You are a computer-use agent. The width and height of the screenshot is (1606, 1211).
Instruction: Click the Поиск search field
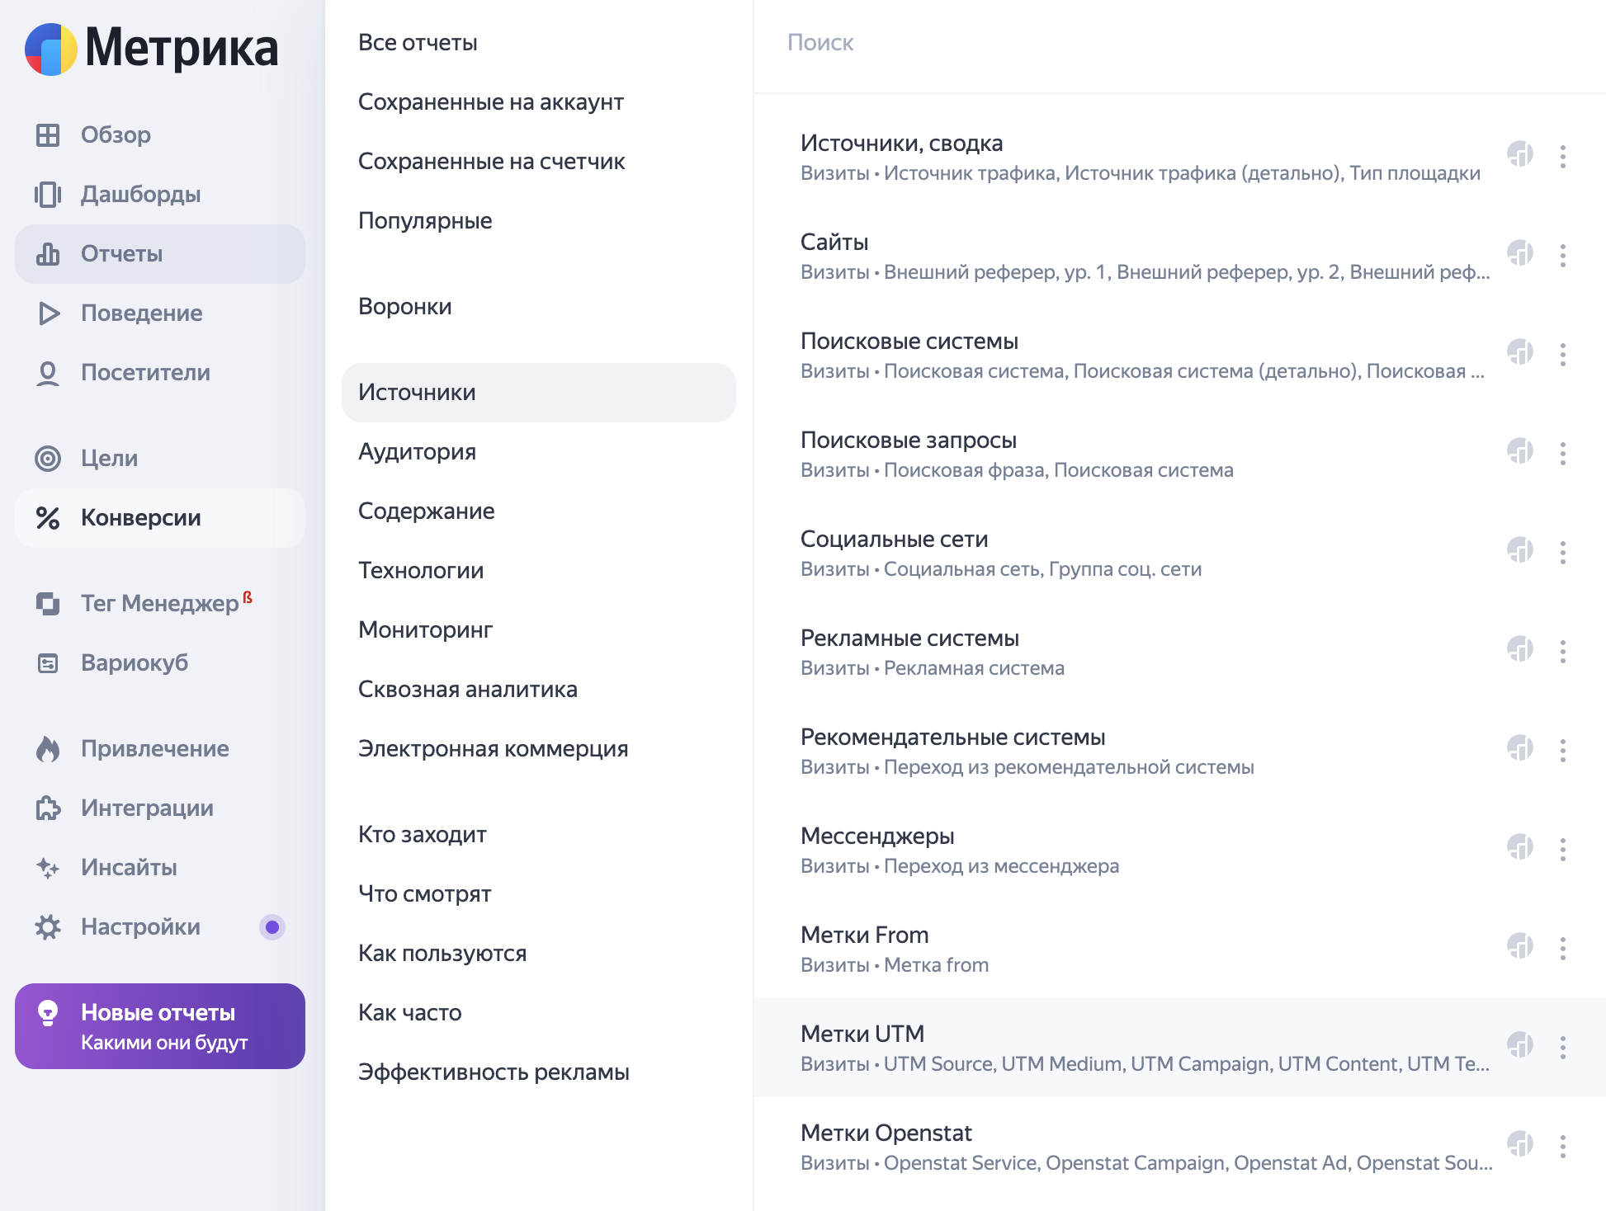click(x=1155, y=43)
